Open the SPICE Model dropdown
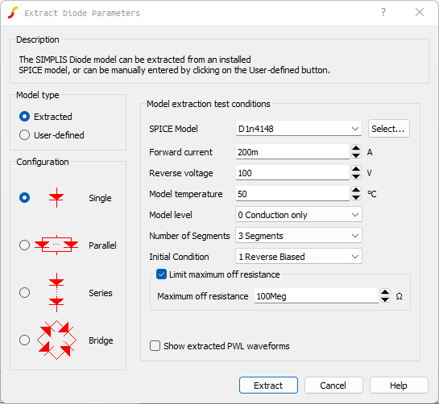 299,129
